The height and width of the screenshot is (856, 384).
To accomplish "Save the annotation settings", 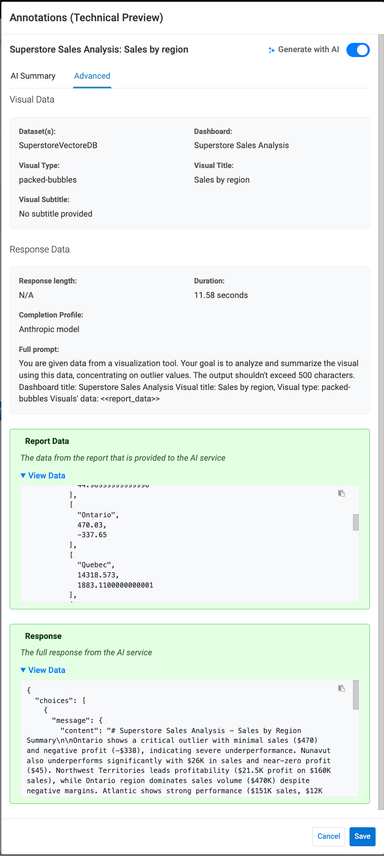I will (x=362, y=836).
